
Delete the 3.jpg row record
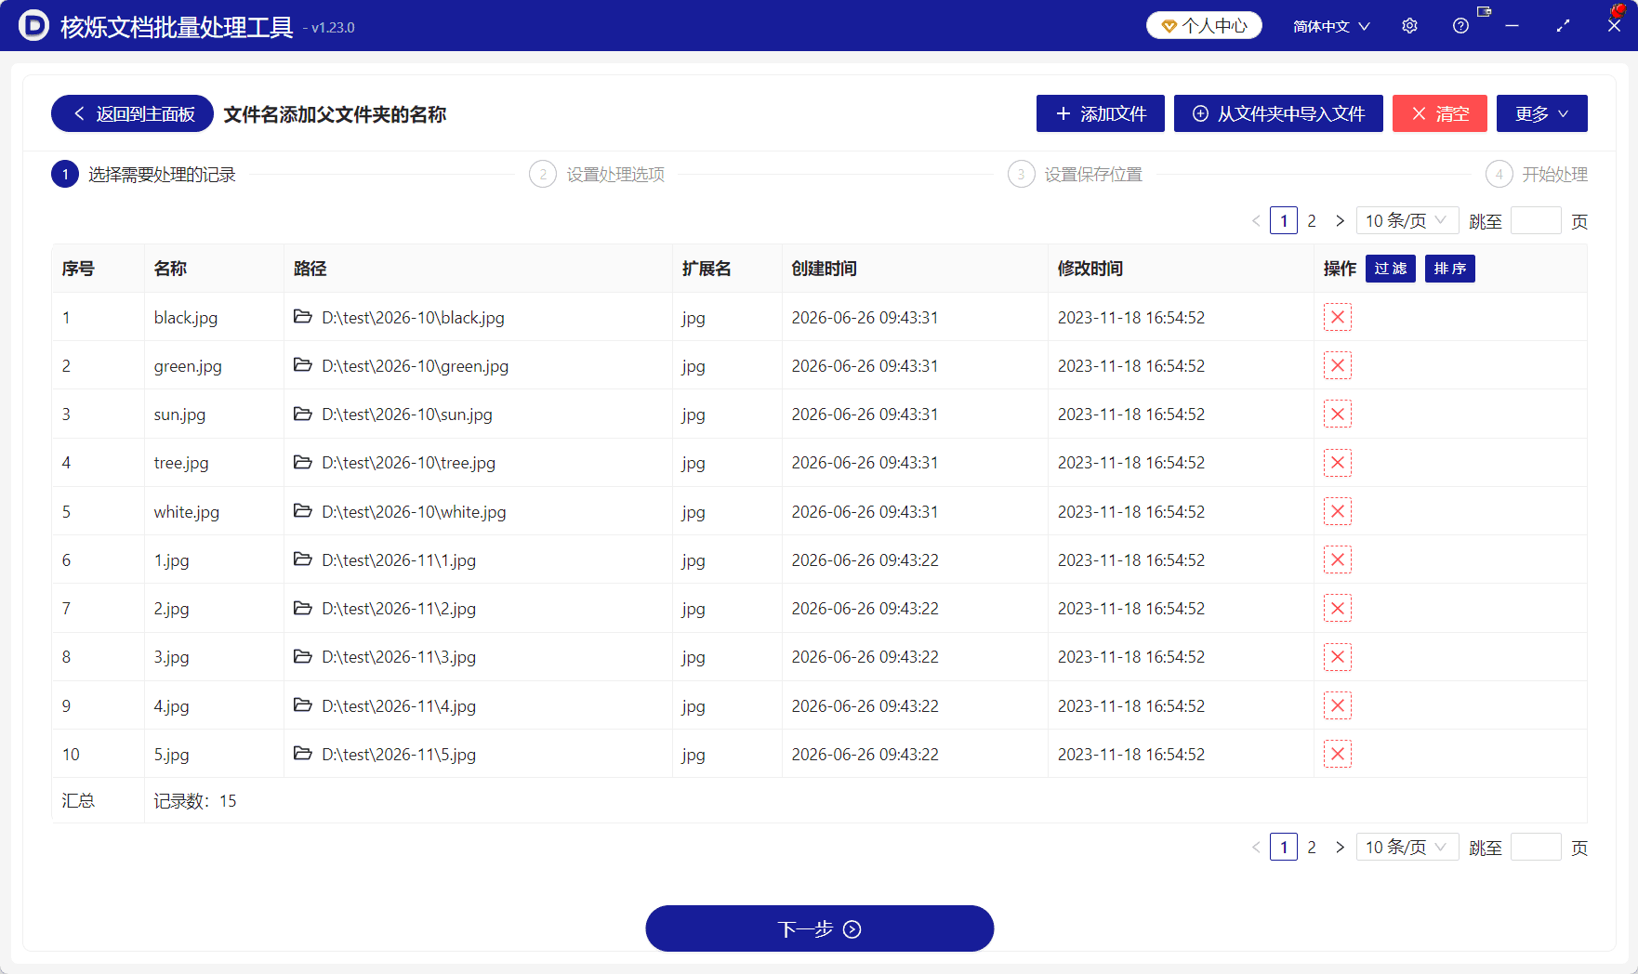click(1337, 657)
